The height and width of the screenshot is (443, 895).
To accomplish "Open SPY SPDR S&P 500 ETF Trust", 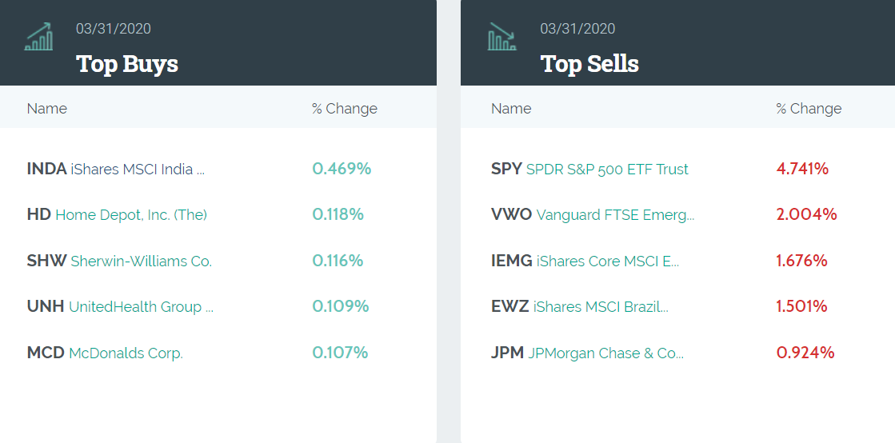I will click(x=589, y=170).
